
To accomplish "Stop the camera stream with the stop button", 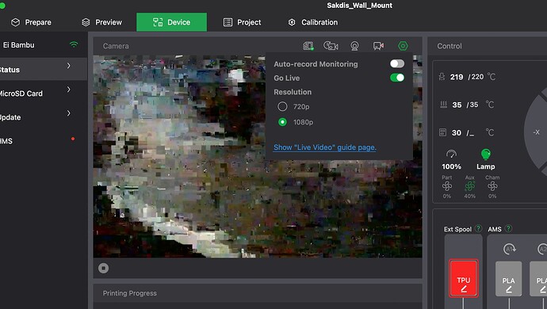I will point(103,268).
